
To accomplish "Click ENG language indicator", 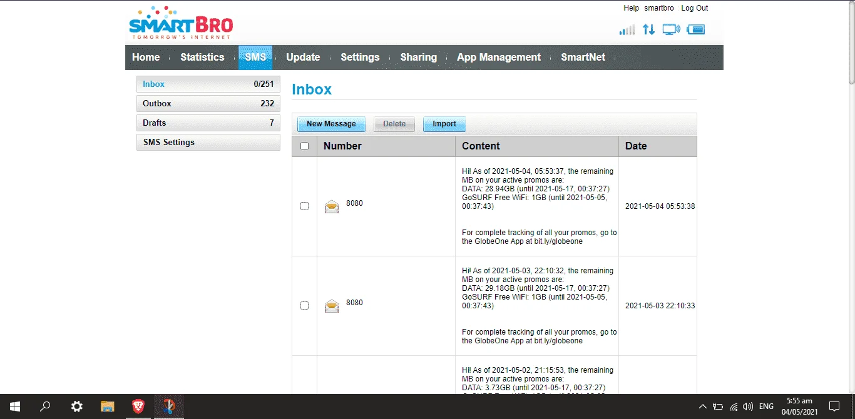I will pos(766,406).
